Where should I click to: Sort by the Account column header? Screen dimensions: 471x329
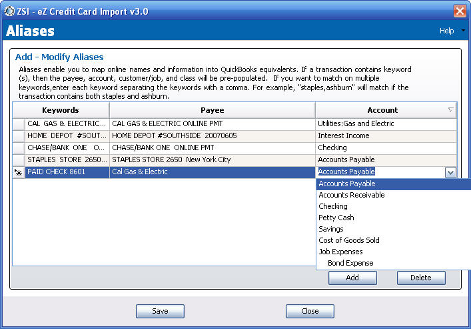(x=386, y=110)
